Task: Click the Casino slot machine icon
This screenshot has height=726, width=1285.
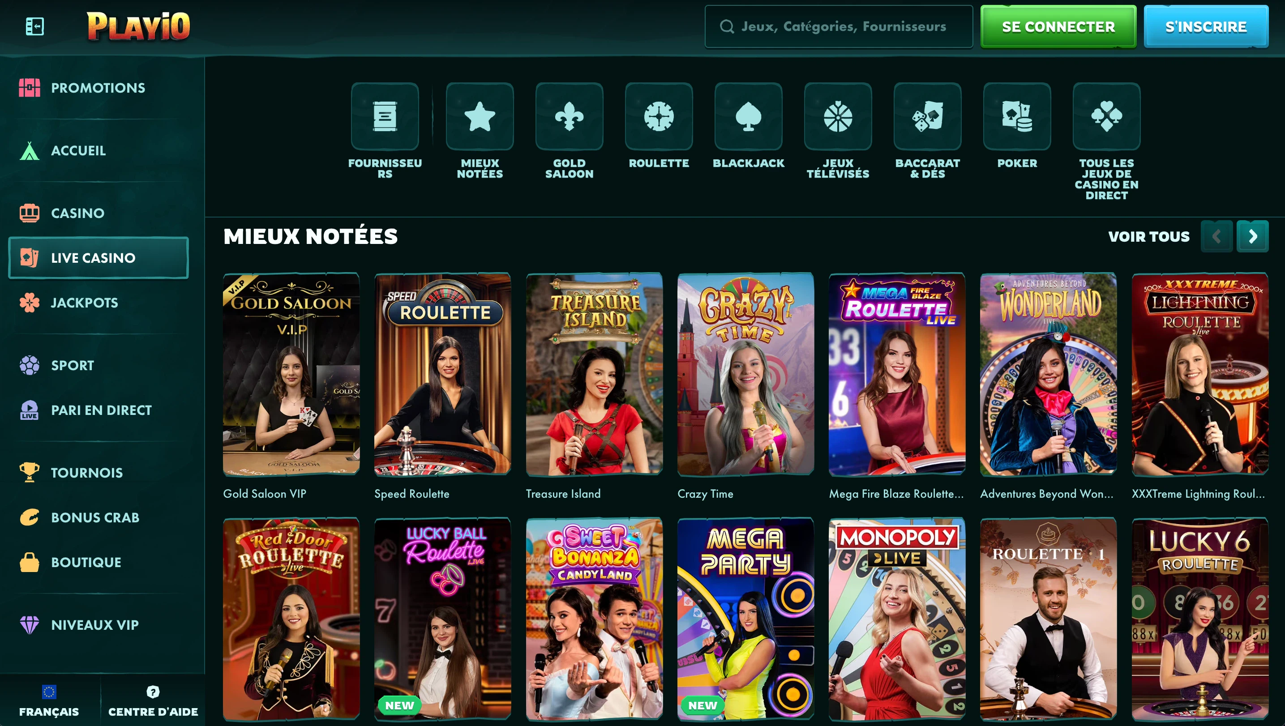Action: (30, 213)
